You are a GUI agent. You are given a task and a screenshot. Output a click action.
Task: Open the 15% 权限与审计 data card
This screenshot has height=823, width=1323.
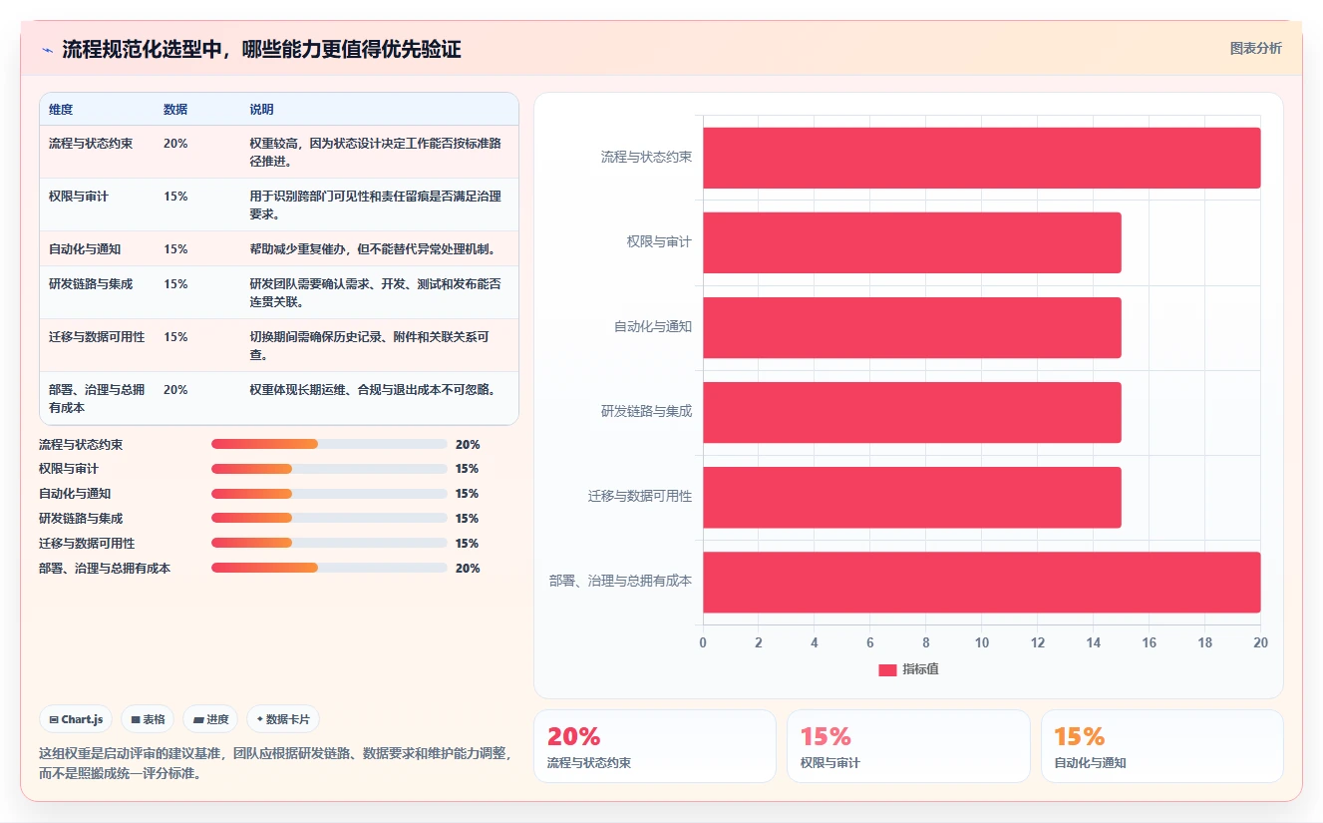[x=908, y=746]
